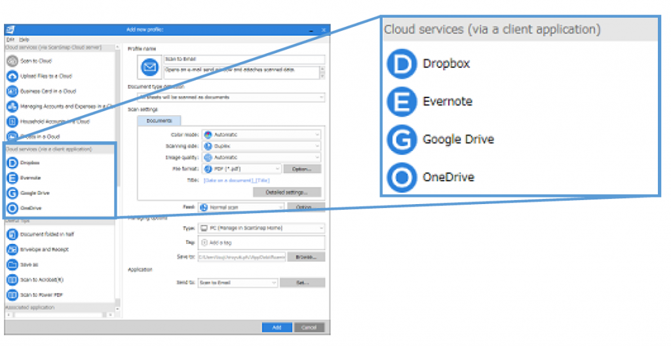Click Evernote label in enlarged callout
The image size is (671, 346).
coord(448,101)
